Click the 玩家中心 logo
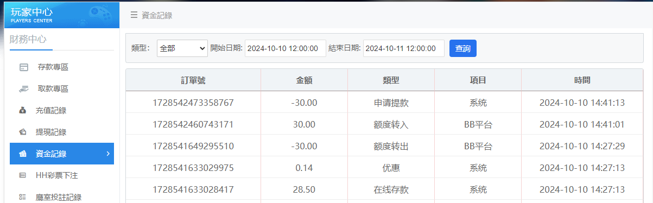 pos(61,15)
